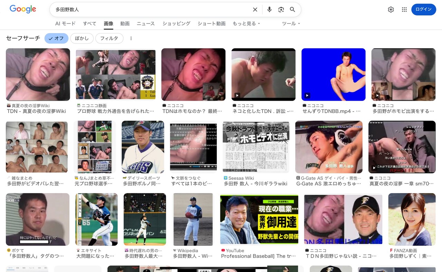Open the settings gear menu
Screen dimensions: 442x272
391,10
